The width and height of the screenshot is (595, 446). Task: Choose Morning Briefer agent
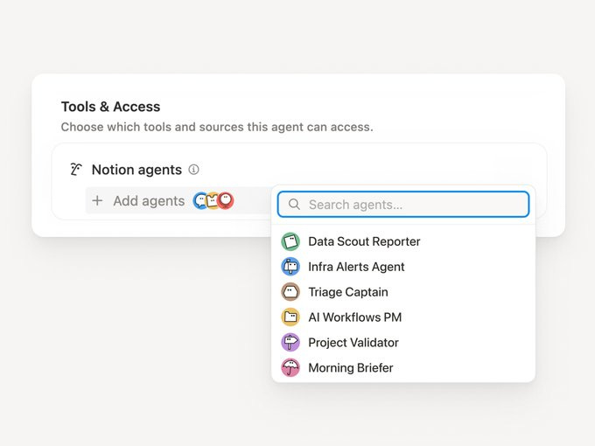(x=403, y=367)
